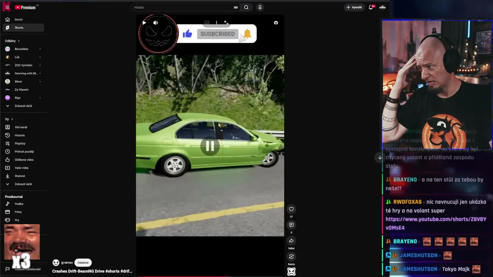Take a screenshot with the camera icon
493x277 pixels.
coord(276,23)
